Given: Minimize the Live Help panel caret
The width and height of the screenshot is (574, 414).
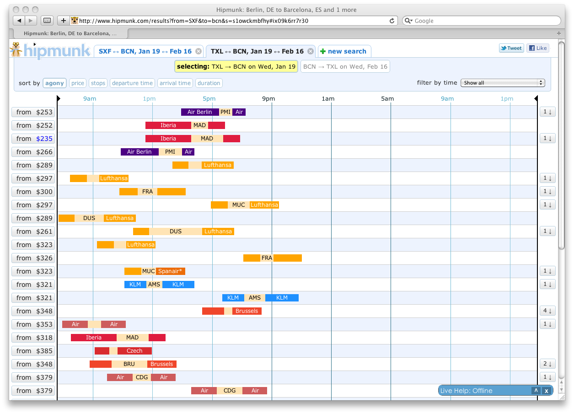Looking at the screenshot, I should [x=536, y=391].
